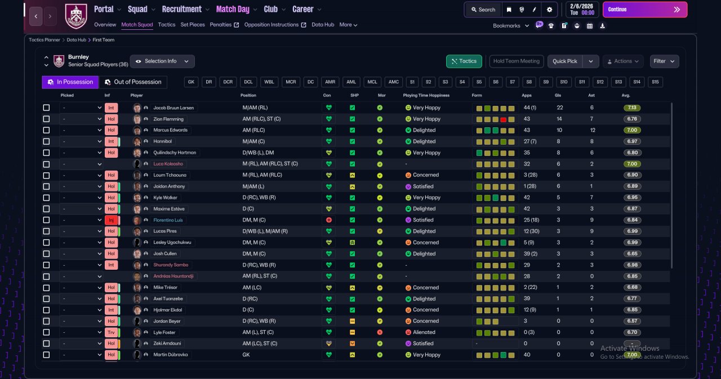The width and height of the screenshot is (721, 379).
Task: Open the messages inbox icon with 9+ badge
Action: [539, 25]
